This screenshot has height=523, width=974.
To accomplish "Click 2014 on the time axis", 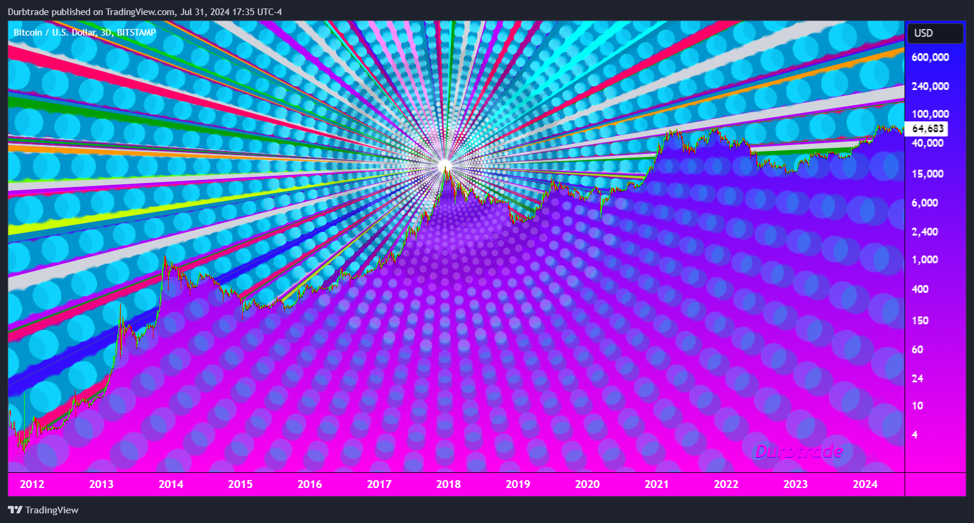I will [x=171, y=484].
